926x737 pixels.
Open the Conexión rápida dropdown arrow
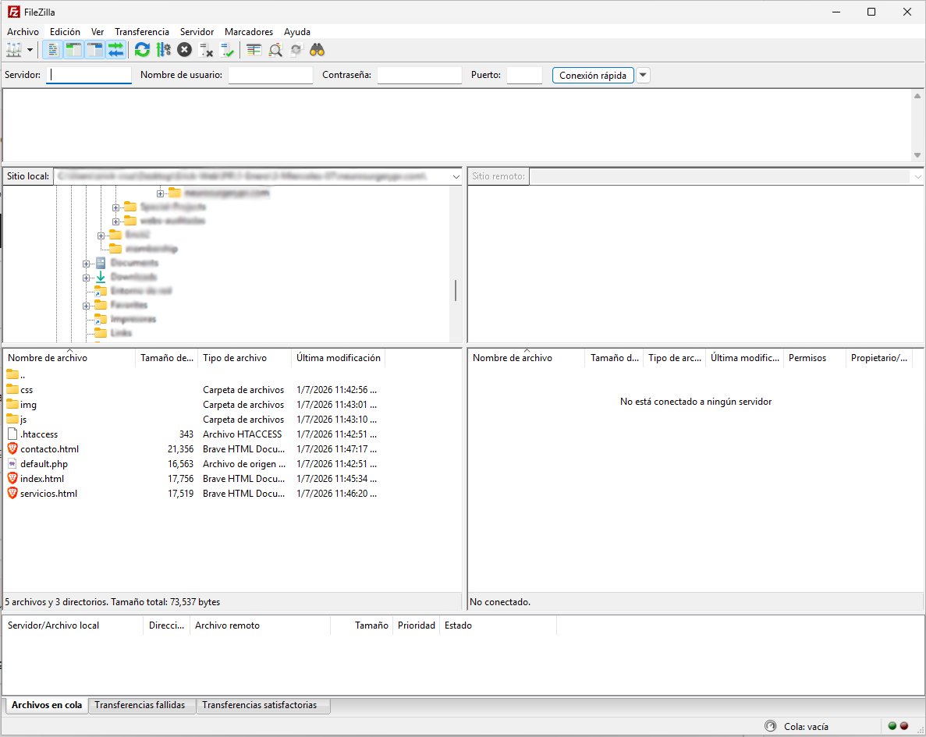(643, 74)
